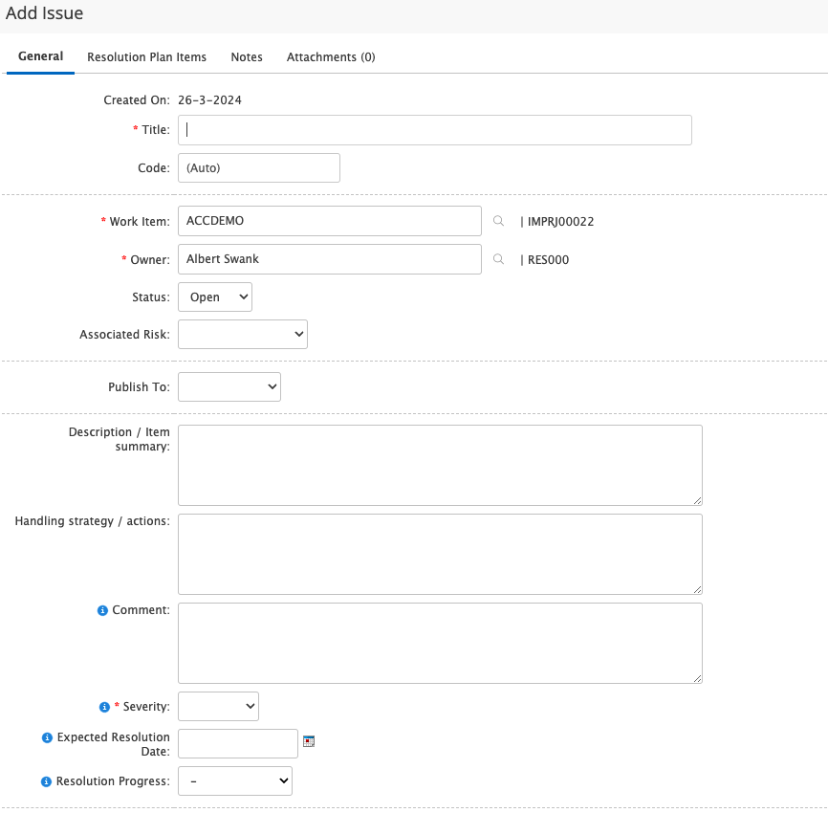
Task: Go to the Attachments (0) tab
Action: point(331,57)
